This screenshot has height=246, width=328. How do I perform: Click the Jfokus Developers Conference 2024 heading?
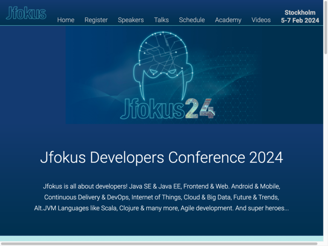pos(161,157)
